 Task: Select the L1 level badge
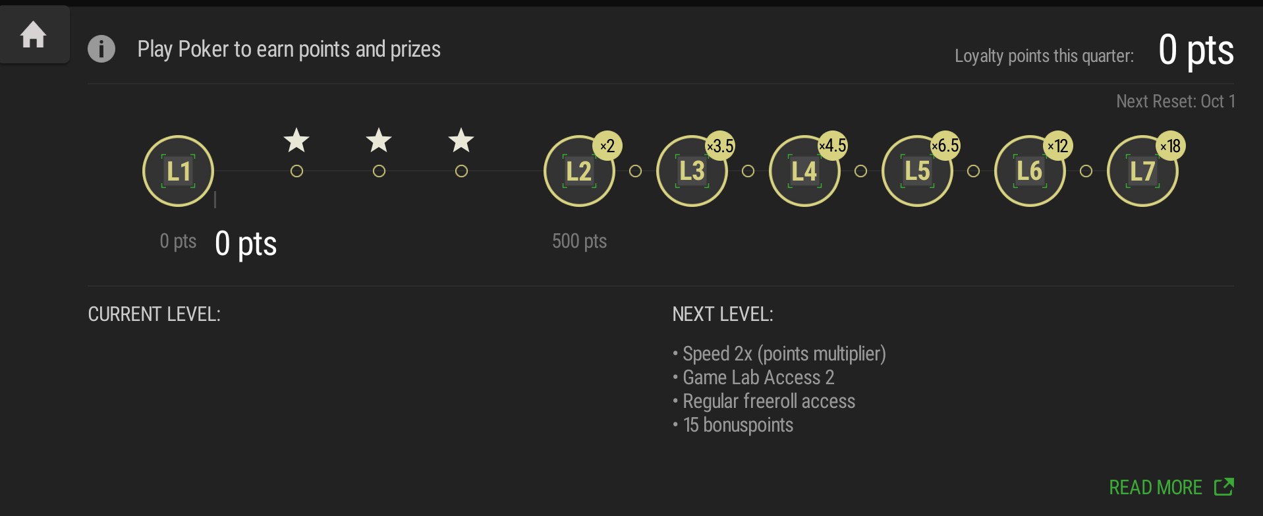(178, 171)
